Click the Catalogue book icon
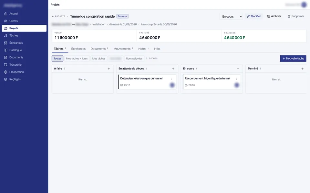310x193 pixels. 5,50
